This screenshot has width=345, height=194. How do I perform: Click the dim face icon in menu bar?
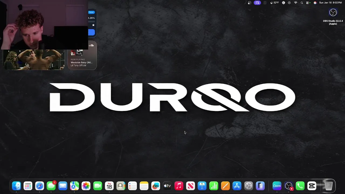tap(265, 3)
